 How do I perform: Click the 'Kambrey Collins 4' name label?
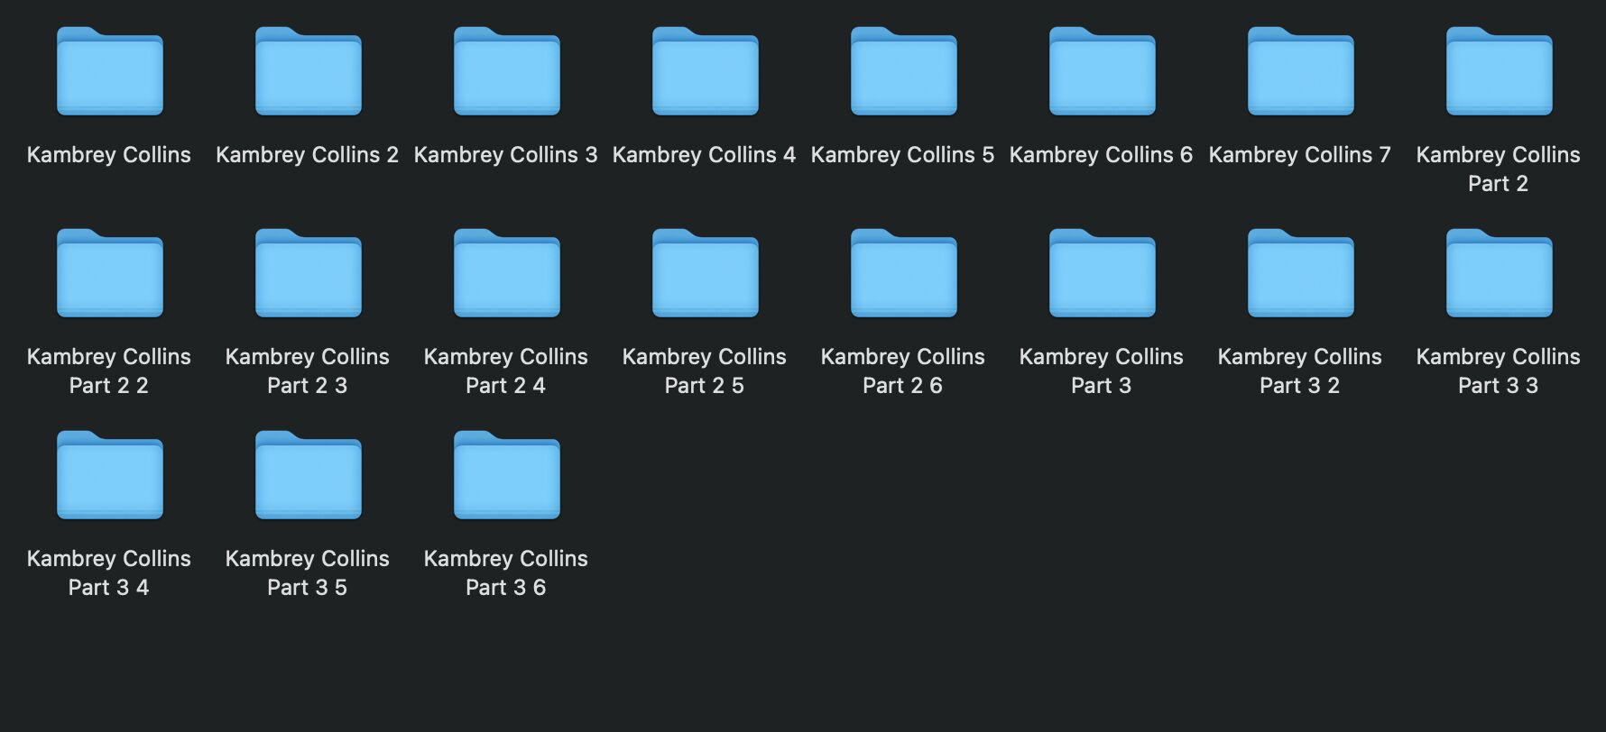705,155
